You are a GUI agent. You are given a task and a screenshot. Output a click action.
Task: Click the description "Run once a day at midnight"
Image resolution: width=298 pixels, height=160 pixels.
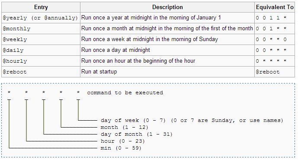click(x=115, y=50)
